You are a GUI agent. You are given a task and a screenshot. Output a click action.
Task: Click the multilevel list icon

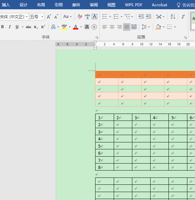click(x=127, y=17)
